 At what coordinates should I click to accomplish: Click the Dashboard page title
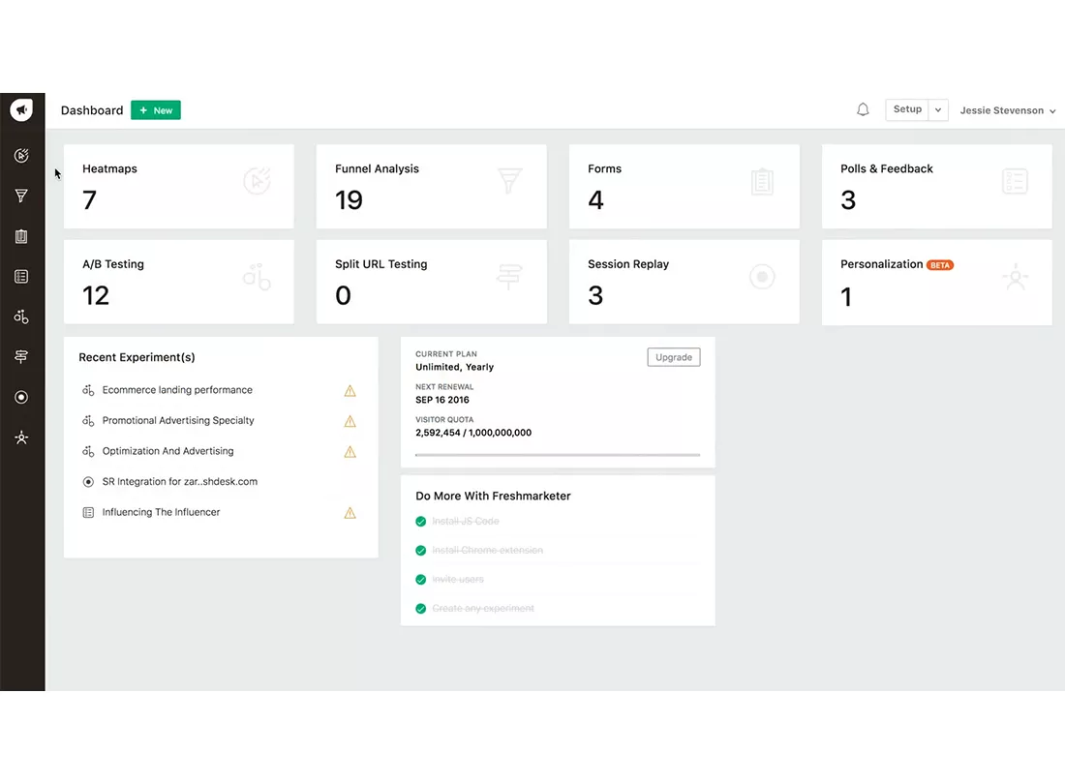click(x=92, y=110)
